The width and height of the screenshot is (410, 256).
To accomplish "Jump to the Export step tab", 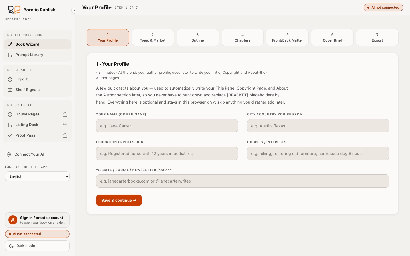I will tap(377, 37).
